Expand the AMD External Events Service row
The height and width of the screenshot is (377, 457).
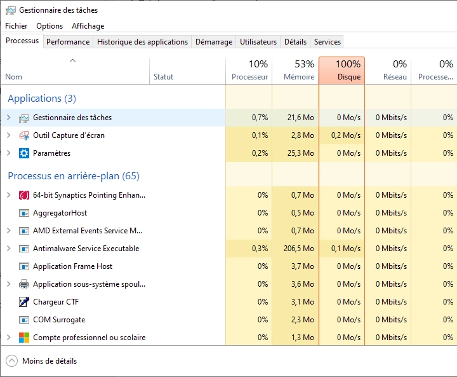pos(9,231)
